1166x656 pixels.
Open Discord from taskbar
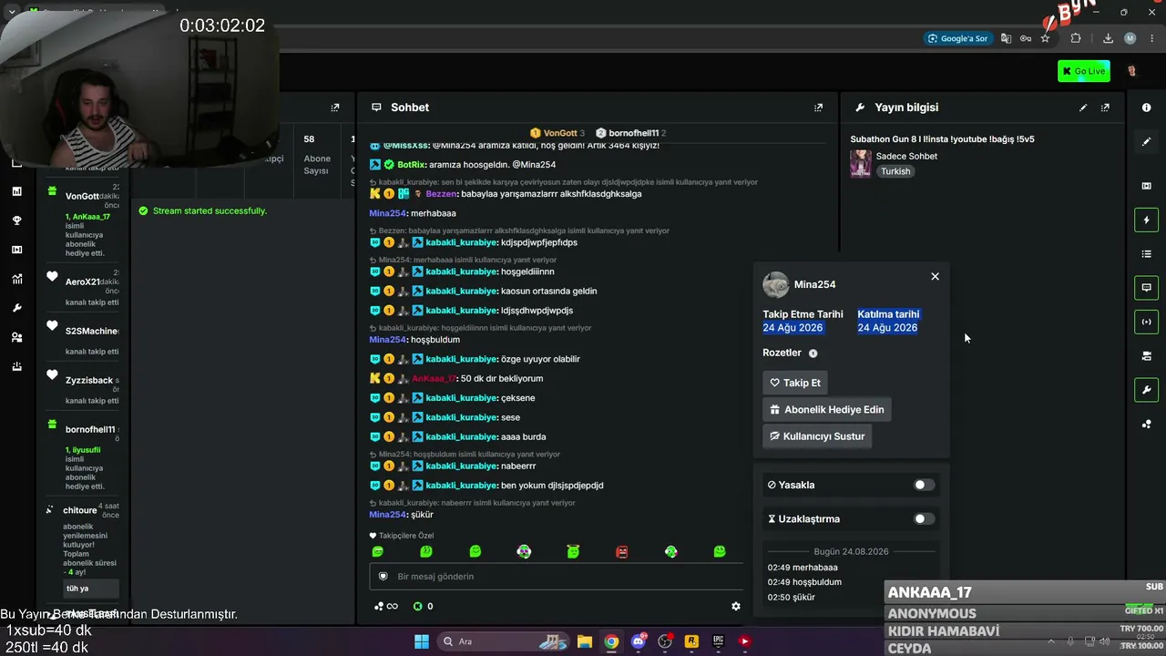tap(639, 641)
